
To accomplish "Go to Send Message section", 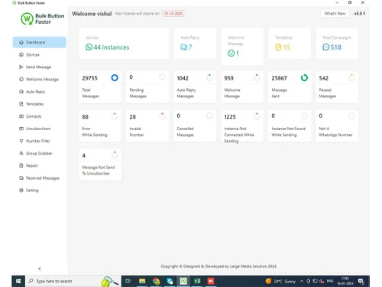I will click(x=35, y=67).
